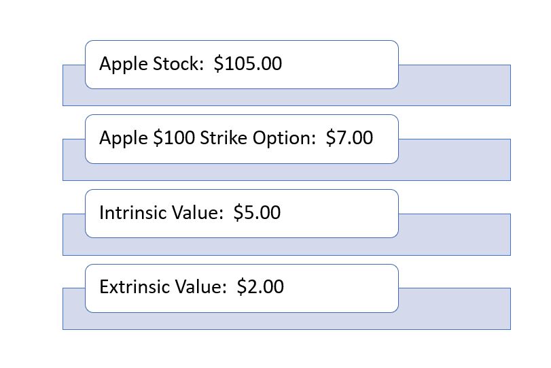Click the blue bar behind Intrinsic Value box
The height and width of the screenshot is (368, 551).
pos(454,235)
